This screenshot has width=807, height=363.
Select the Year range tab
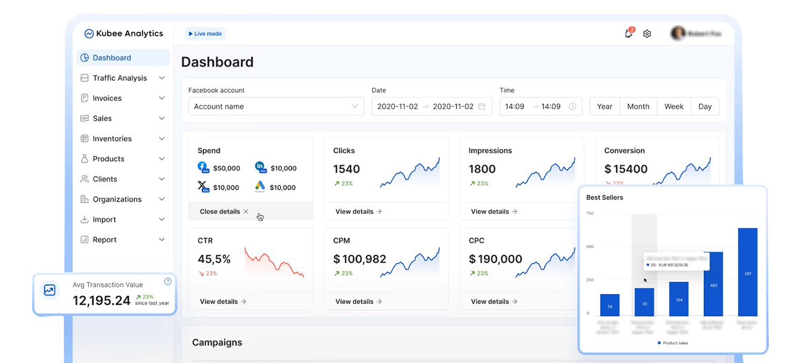[x=604, y=107]
